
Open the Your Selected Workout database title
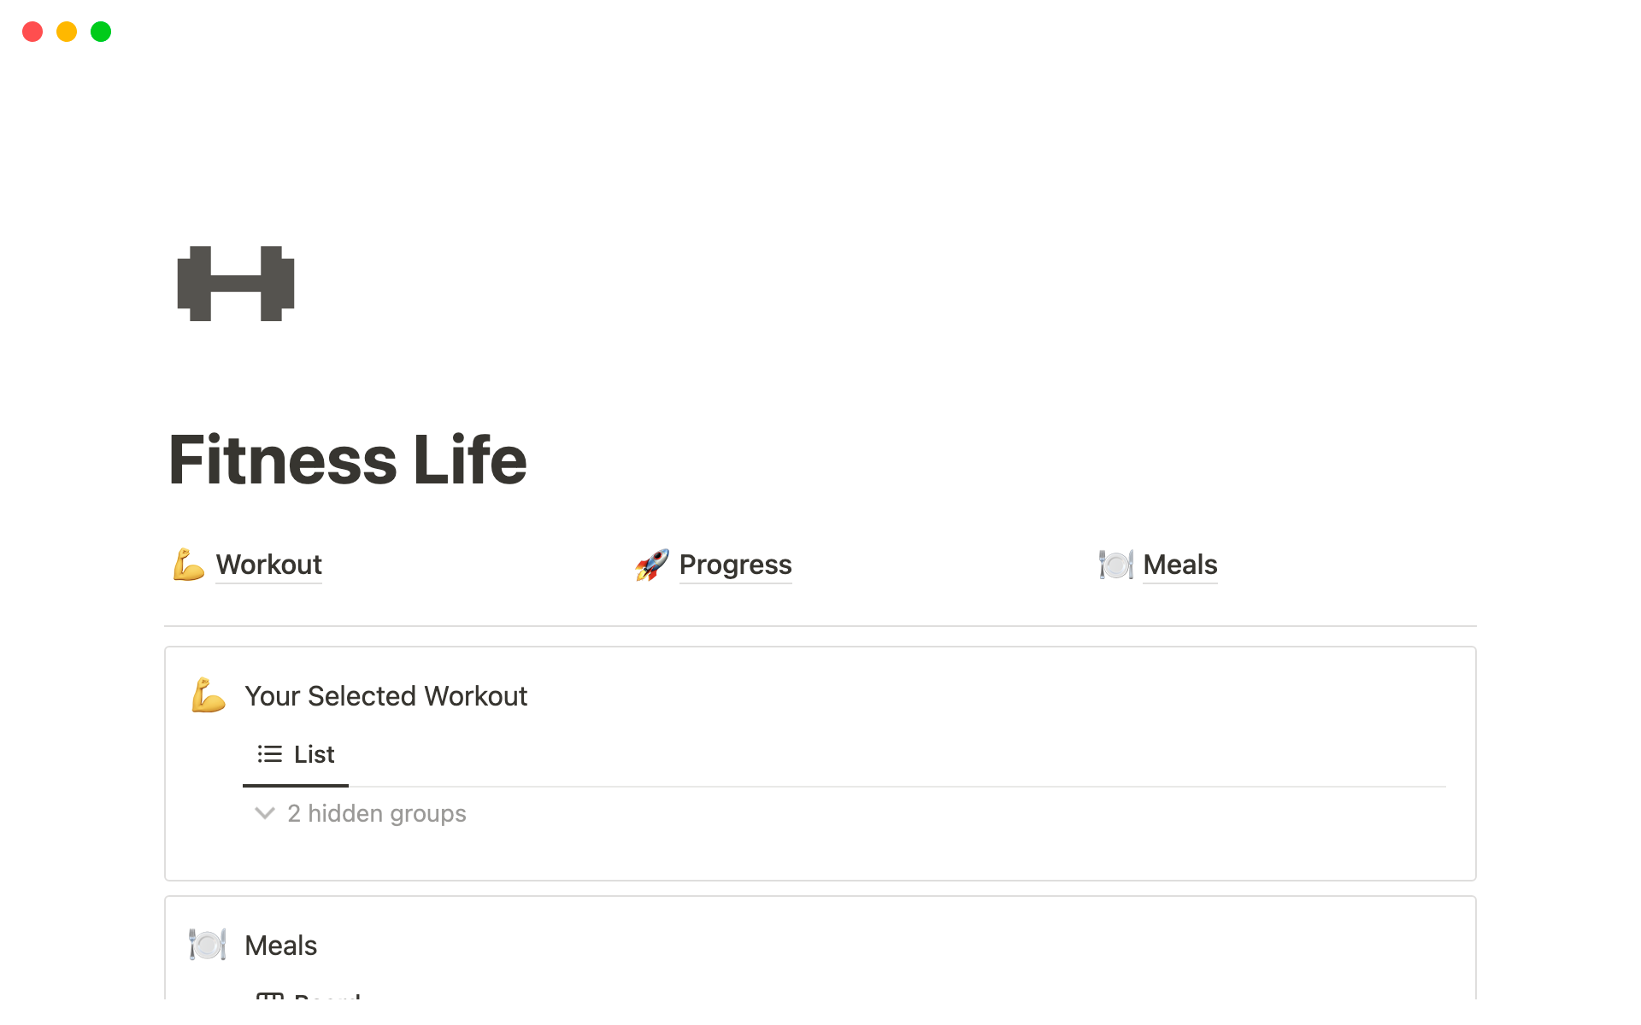click(385, 696)
